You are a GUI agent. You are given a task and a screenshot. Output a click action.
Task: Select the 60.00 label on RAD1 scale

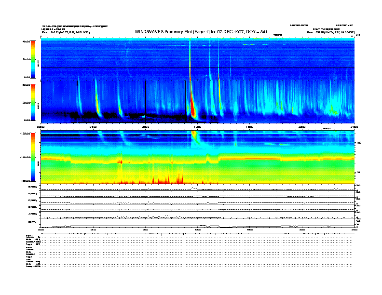click(x=26, y=85)
